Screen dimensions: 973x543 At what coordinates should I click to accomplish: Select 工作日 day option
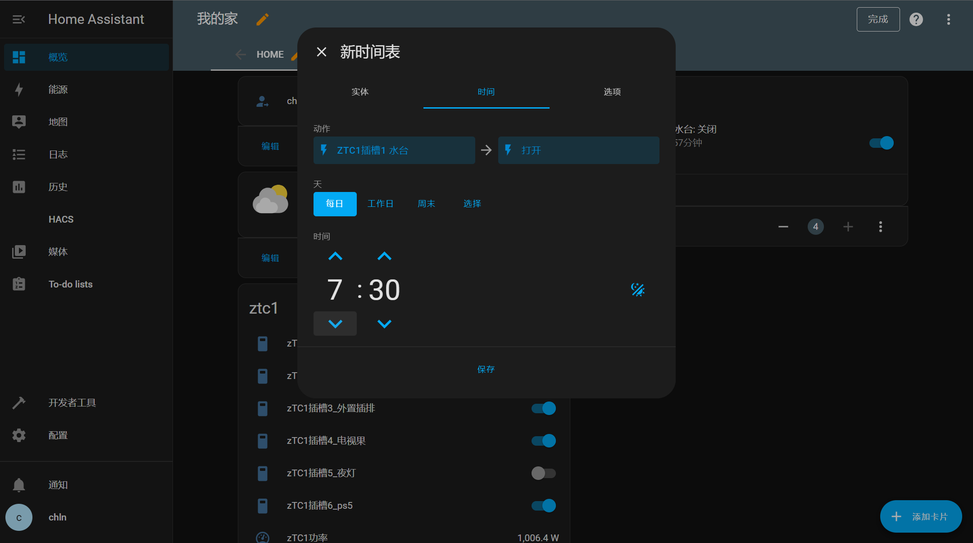(x=381, y=204)
